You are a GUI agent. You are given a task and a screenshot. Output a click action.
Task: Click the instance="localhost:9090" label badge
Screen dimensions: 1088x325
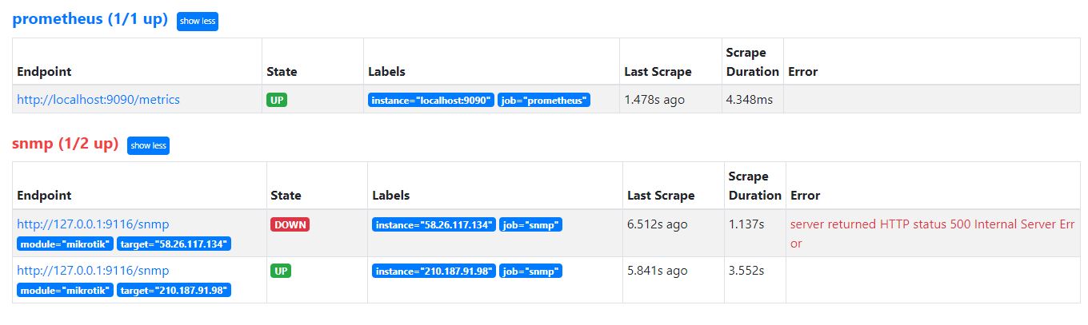431,101
